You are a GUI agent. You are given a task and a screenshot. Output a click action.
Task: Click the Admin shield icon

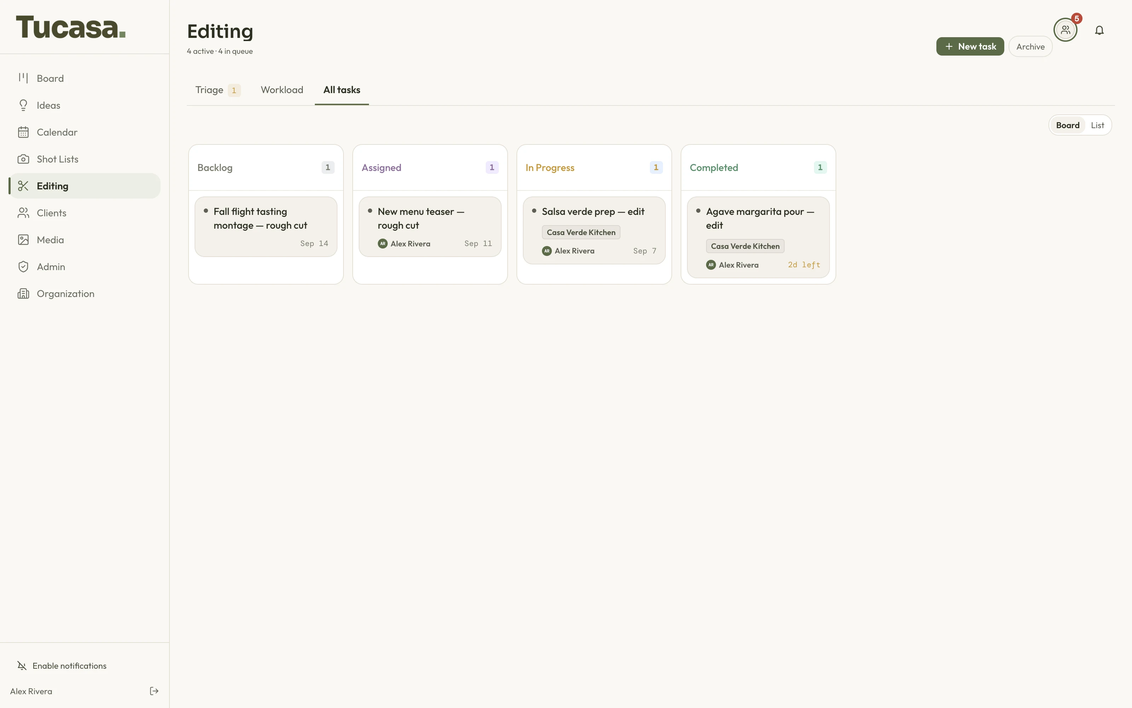tap(23, 267)
